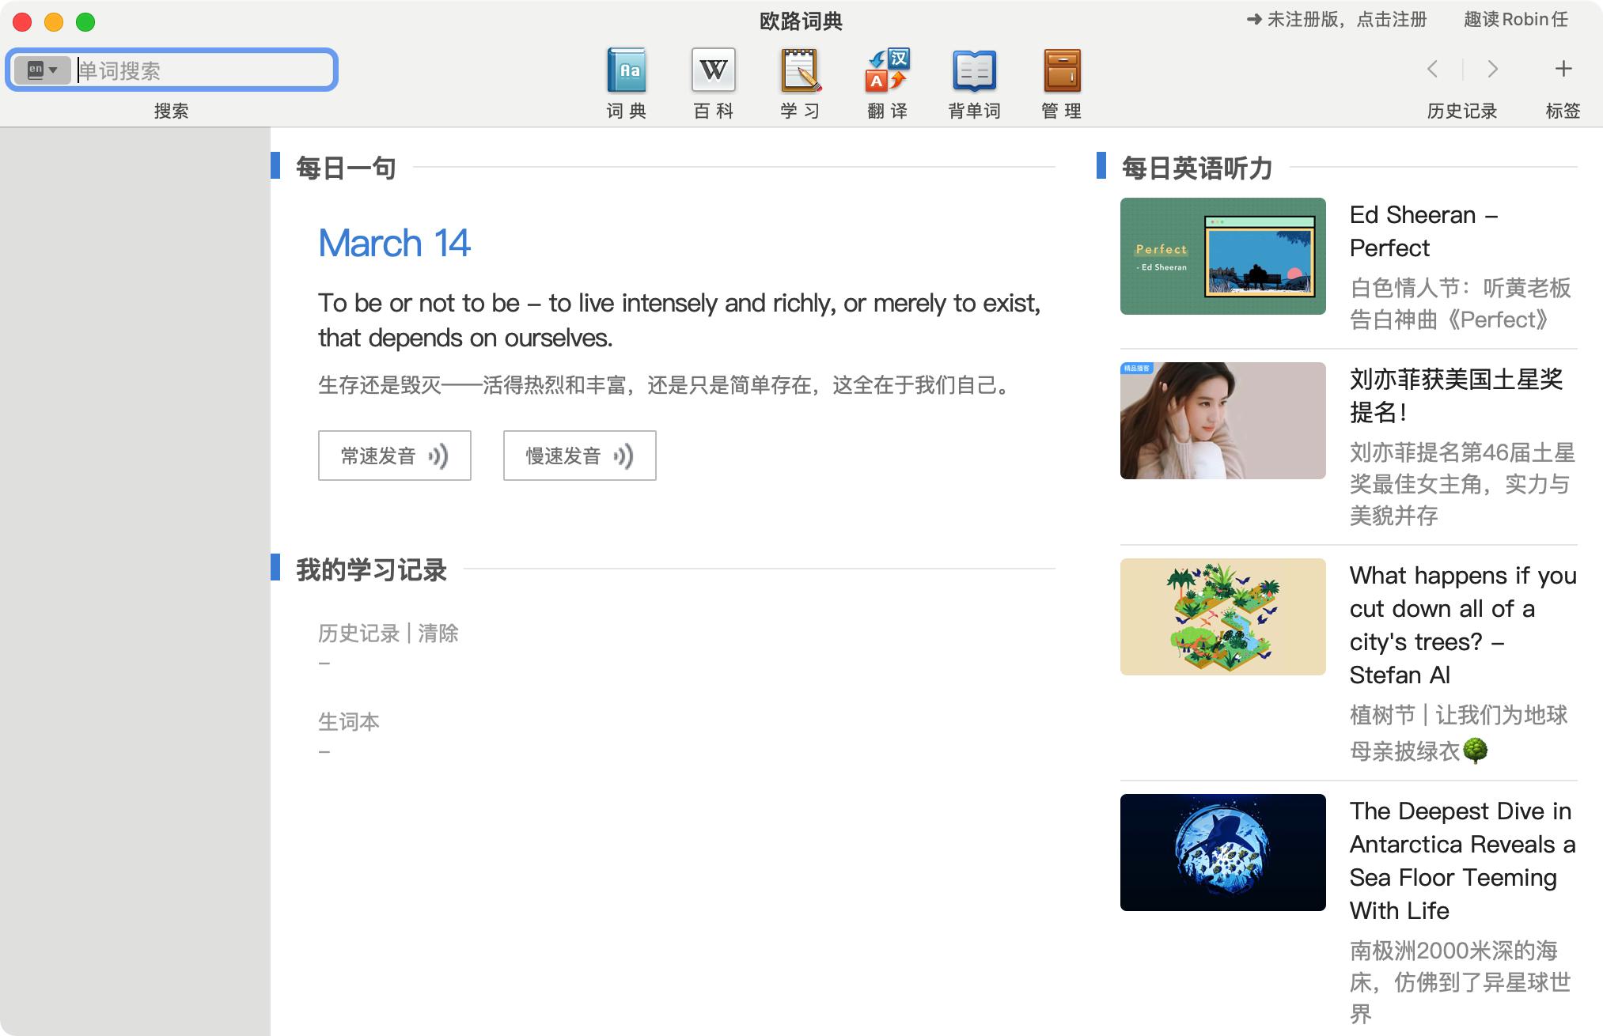The height and width of the screenshot is (1036, 1603).
Task: Play 常速发音 normal-speed pronunciation
Action: [x=394, y=455]
